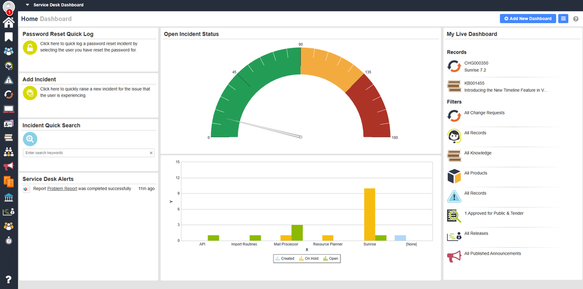Open the Sunrise 7.2 record

[475, 70]
